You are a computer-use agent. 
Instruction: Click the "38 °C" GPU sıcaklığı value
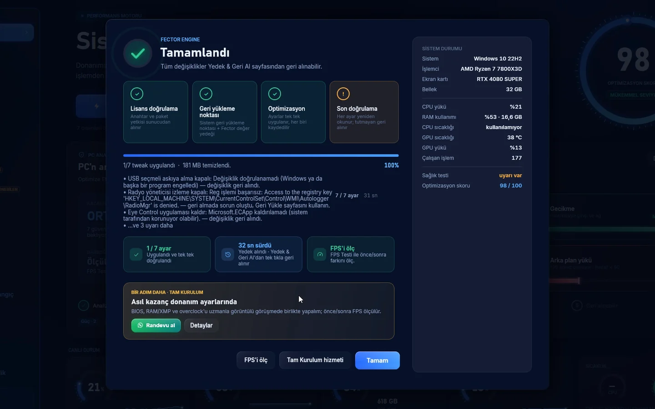[x=515, y=138]
